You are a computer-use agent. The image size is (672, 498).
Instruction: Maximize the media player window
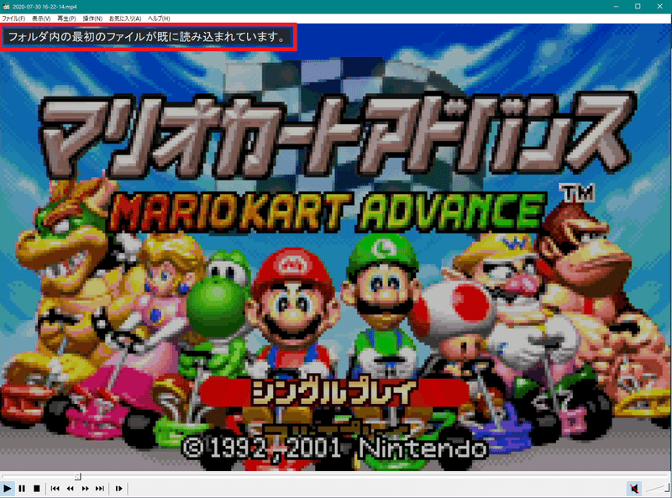(x=638, y=7)
